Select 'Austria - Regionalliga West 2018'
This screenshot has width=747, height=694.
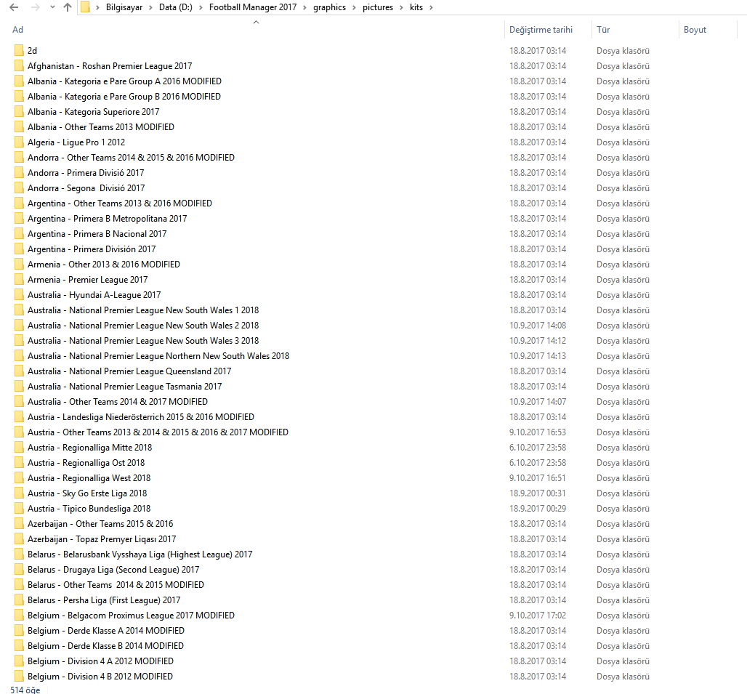[89, 477]
